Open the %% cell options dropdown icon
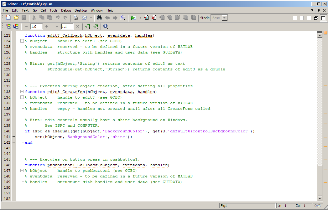 (96, 26)
